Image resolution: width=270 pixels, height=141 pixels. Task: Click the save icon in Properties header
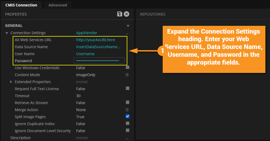tap(120, 14)
